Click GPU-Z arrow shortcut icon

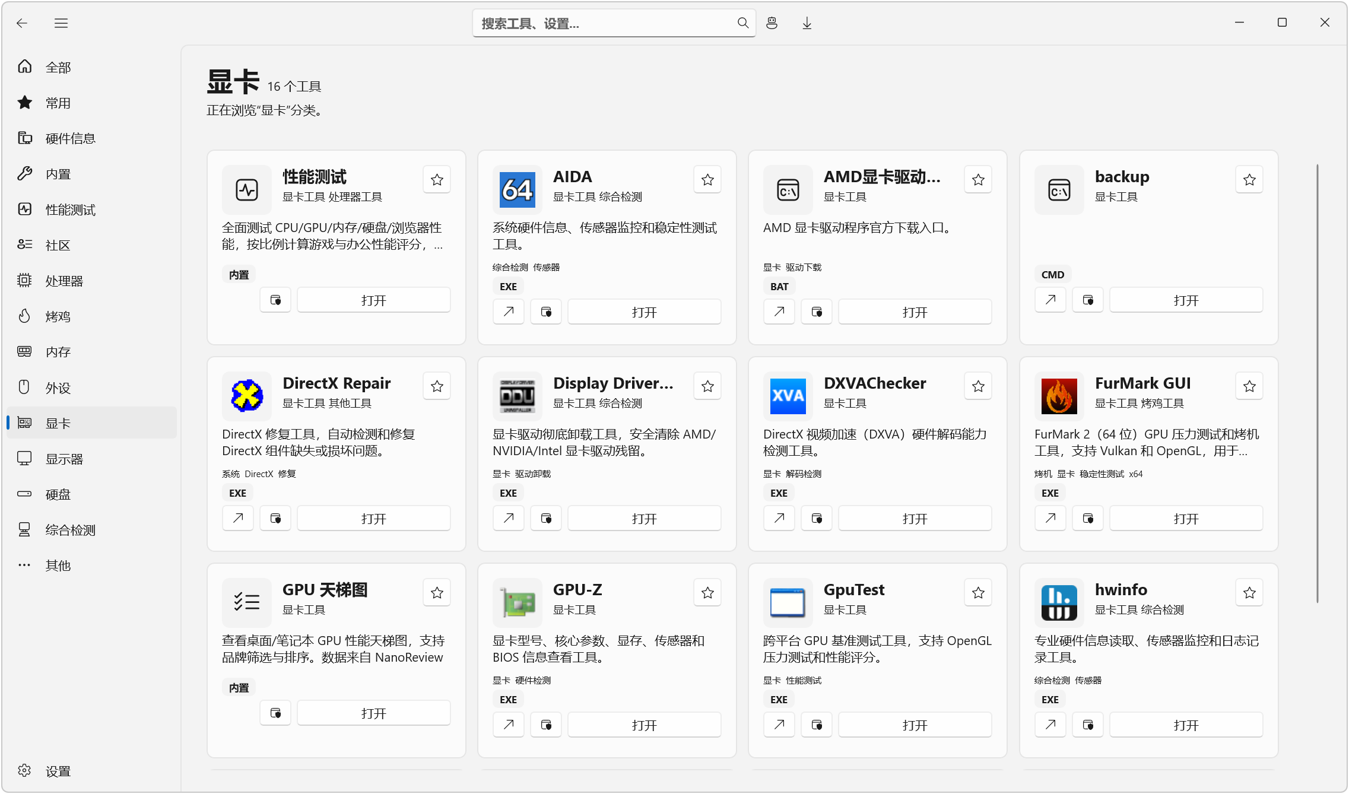(x=509, y=725)
